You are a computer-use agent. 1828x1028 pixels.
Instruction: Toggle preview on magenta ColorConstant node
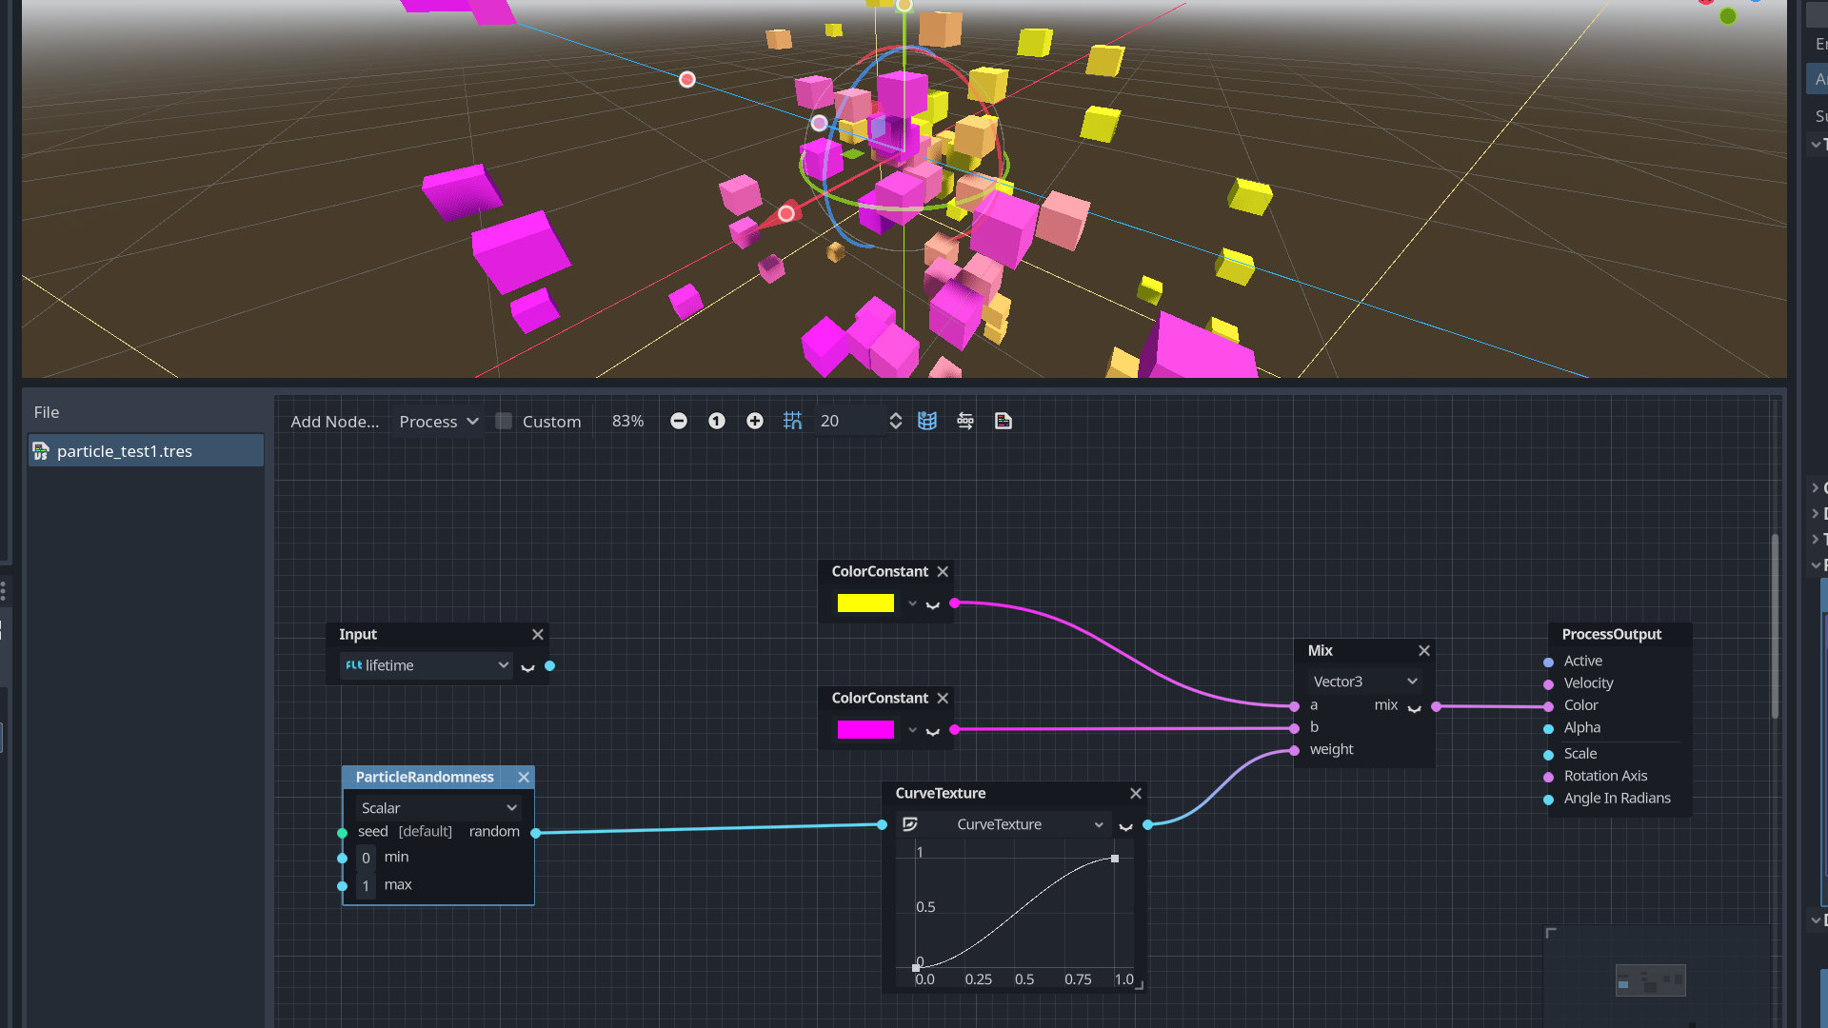coord(933,730)
